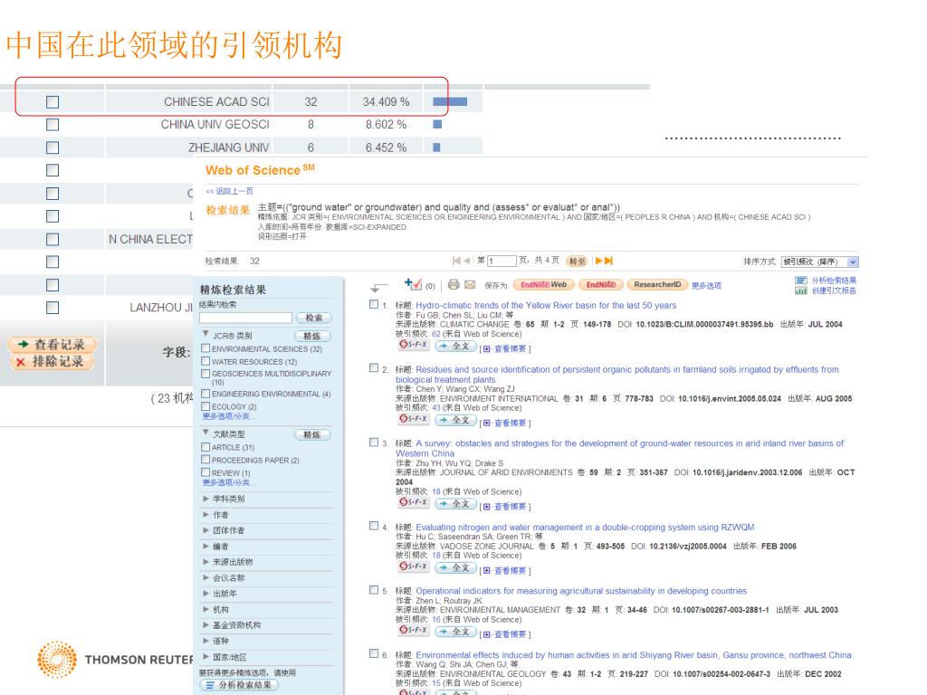Open the sort-by times cited dropdown

click(819, 262)
